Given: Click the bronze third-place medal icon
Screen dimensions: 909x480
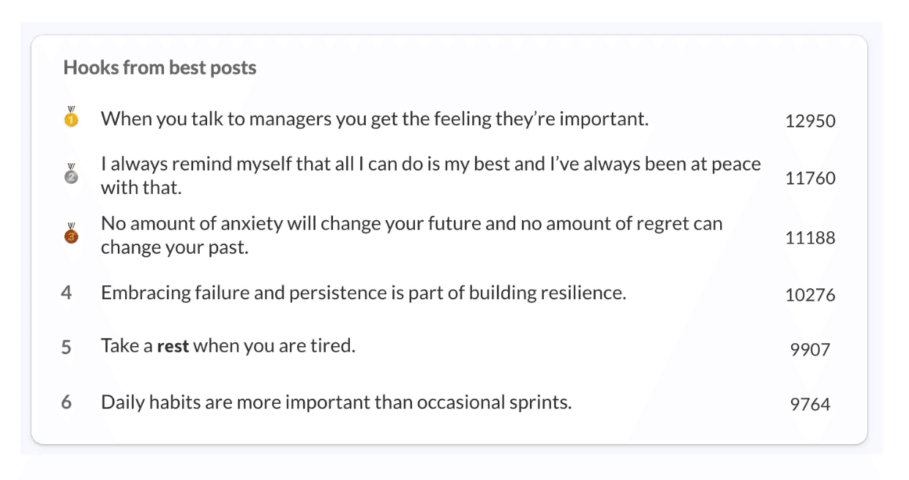Looking at the screenshot, I should (71, 233).
